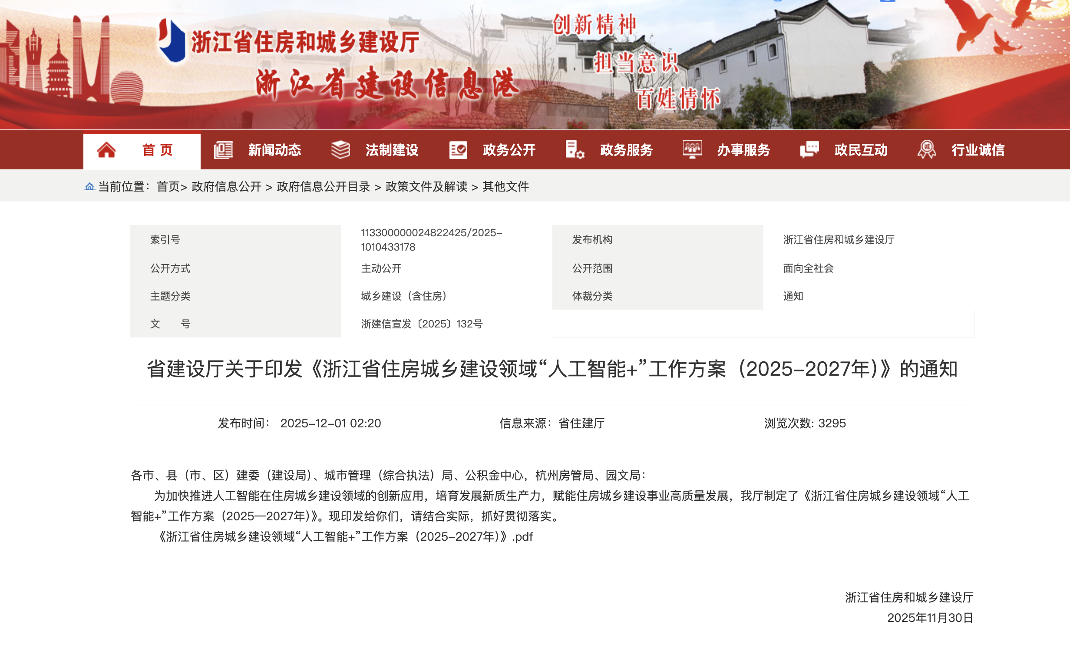Click the newspaper icon beside 新闻动态
The width and height of the screenshot is (1070, 648).
(x=223, y=150)
